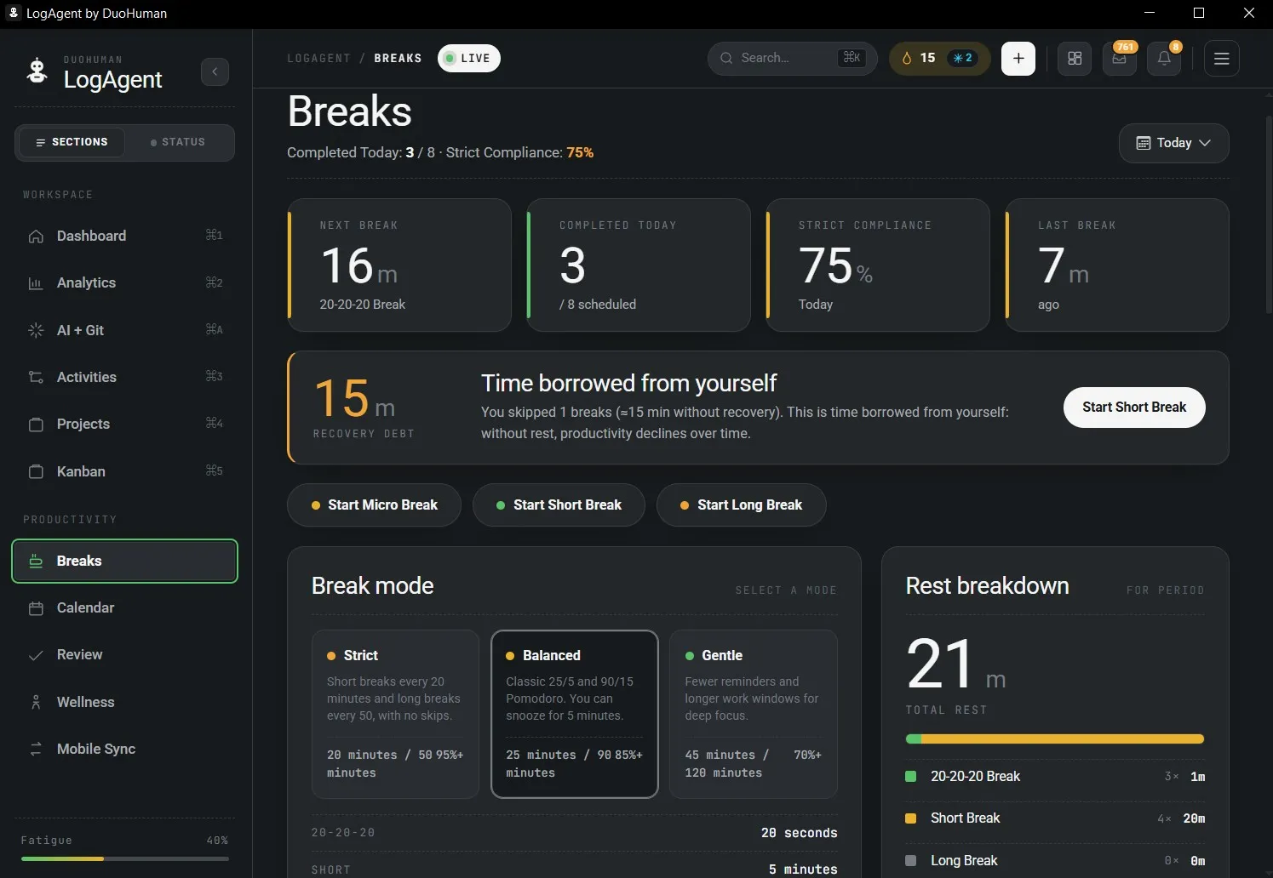Open the notifications bell icon

[x=1164, y=59]
